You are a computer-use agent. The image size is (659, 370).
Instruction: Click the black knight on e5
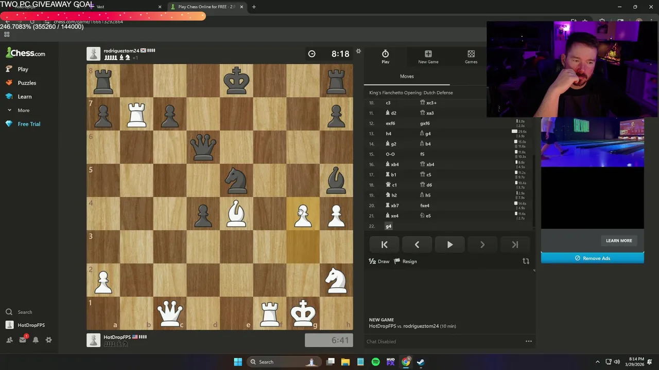pos(236,180)
